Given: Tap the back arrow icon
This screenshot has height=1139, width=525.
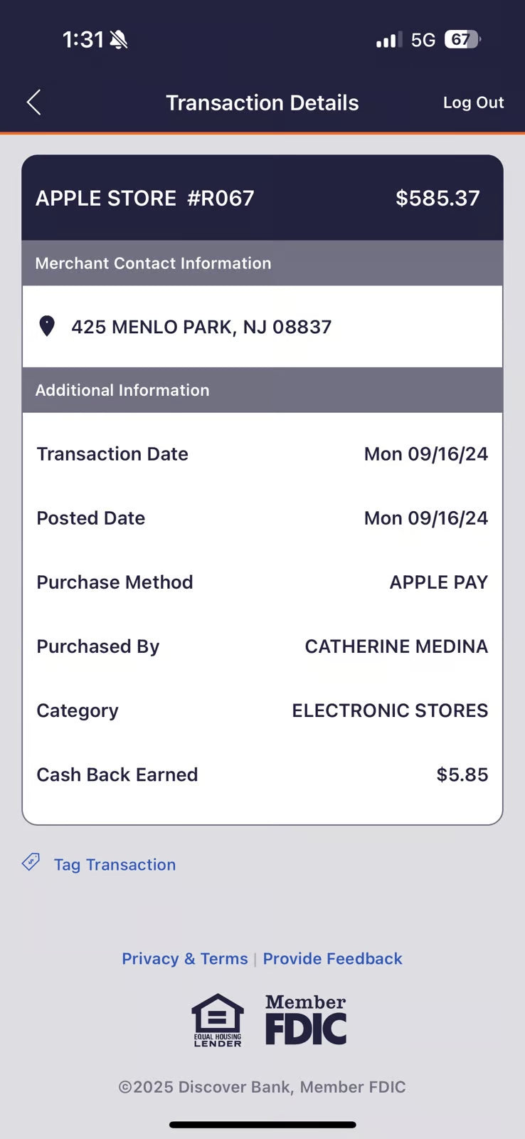Looking at the screenshot, I should click(x=33, y=103).
